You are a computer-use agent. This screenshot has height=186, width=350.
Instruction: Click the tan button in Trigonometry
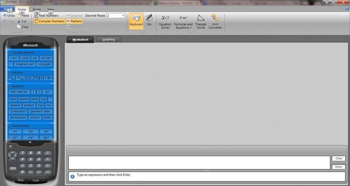point(46,131)
